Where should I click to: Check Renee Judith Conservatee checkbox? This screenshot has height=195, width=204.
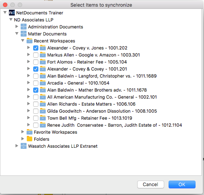pyautogui.click(x=36, y=125)
